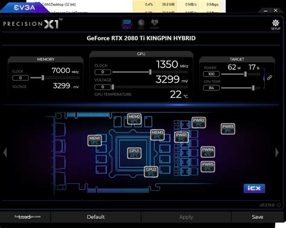Select the PWR2 temperature sensor
The width and height of the screenshot is (286, 228).
199,122
